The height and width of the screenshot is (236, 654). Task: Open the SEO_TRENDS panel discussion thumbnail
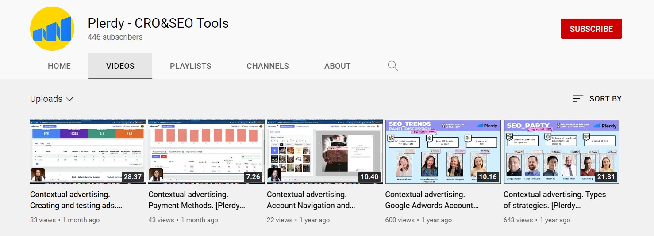point(443,151)
